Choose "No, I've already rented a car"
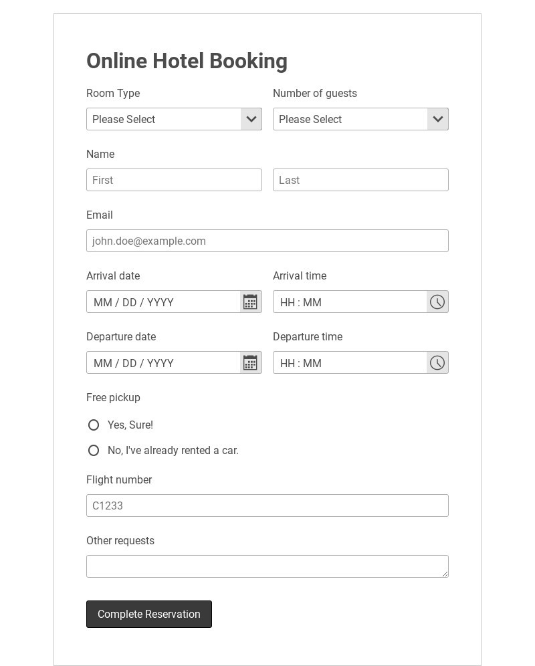The width and height of the screenshot is (535, 666). [x=94, y=451]
